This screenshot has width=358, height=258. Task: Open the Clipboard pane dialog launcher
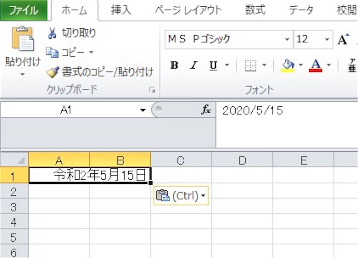152,90
